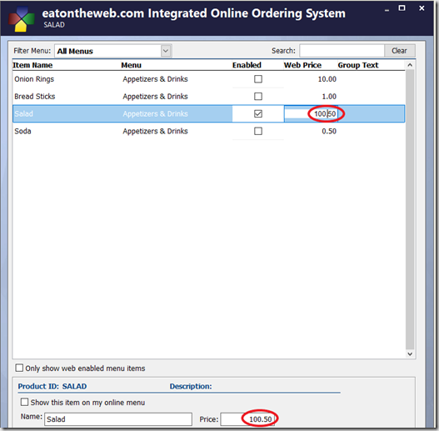Click scrollbar down arrow of item list
The height and width of the screenshot is (431, 439).
[410, 354]
